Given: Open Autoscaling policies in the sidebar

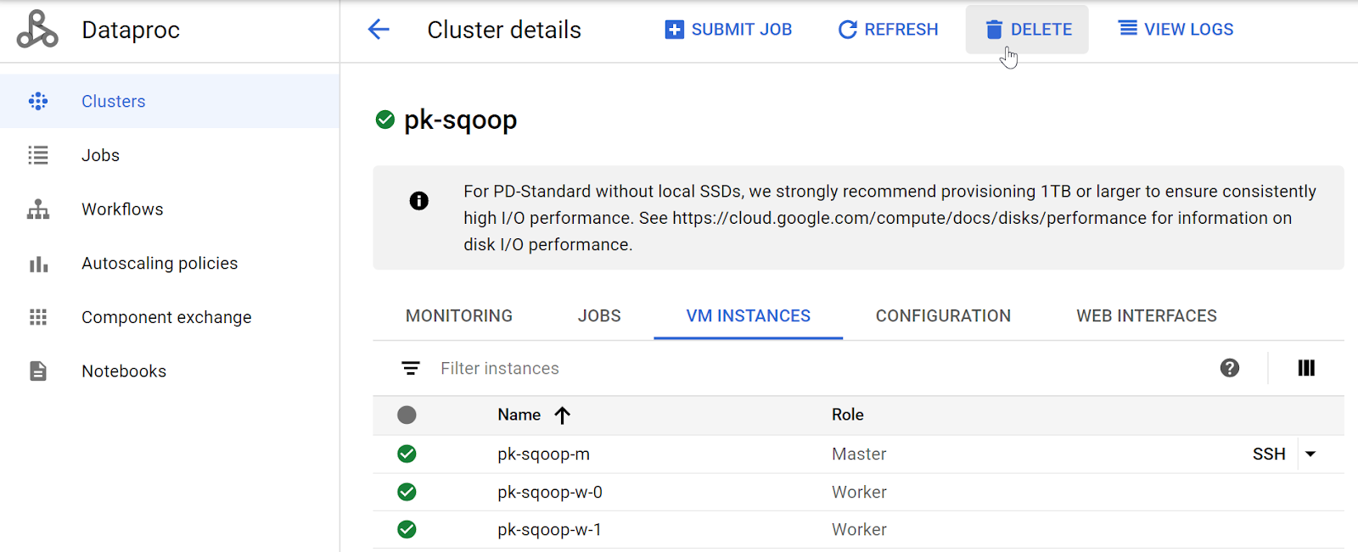Looking at the screenshot, I should [170, 264].
